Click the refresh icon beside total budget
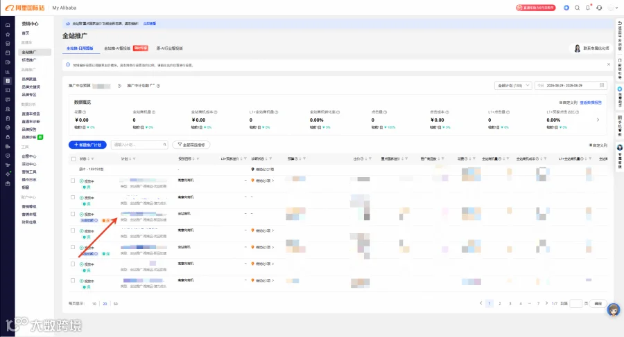The width and height of the screenshot is (624, 337). pos(119,86)
